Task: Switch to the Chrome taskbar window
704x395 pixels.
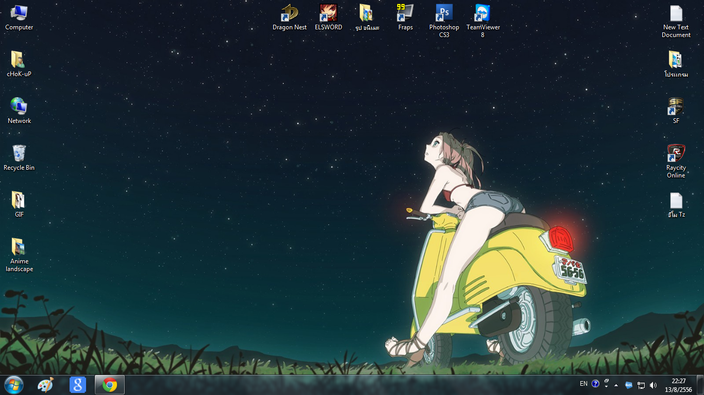Action: pyautogui.click(x=110, y=385)
